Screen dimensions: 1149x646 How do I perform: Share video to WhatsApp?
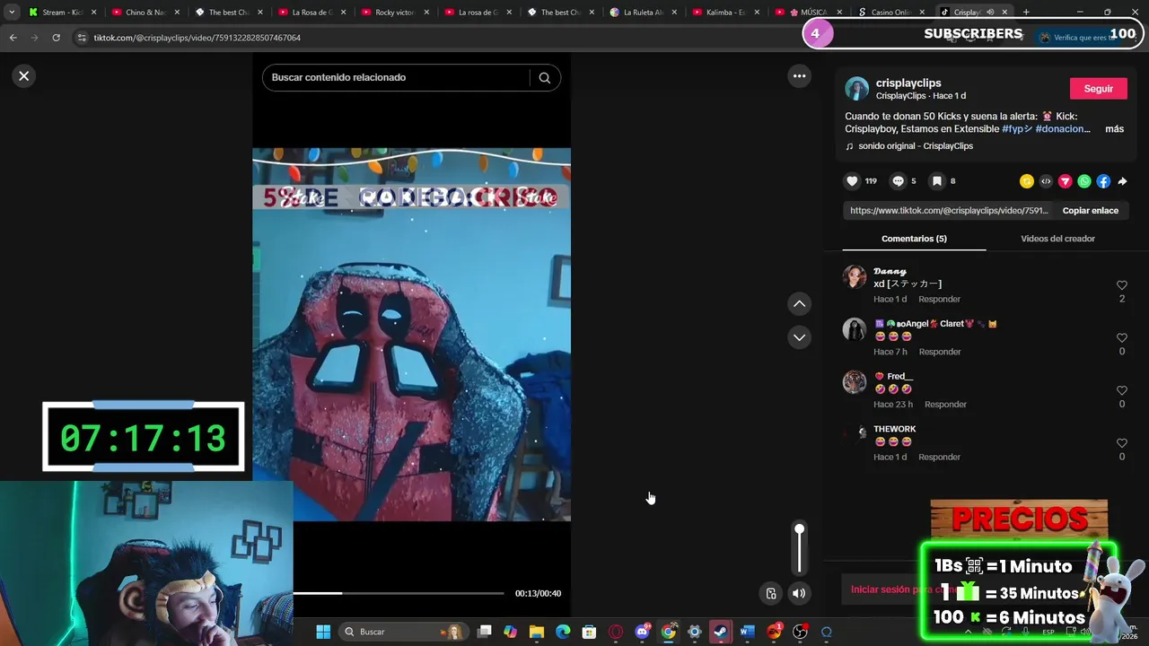click(1084, 181)
